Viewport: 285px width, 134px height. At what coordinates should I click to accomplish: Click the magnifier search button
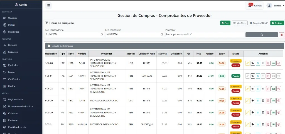click(262, 35)
